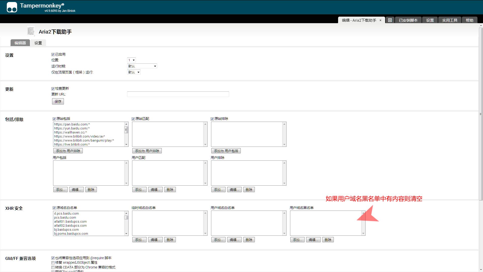The width and height of the screenshot is (483, 272).
Task: Click 添加 under 用户域名白名单
Action: tap(218, 240)
